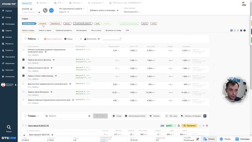Open Звонки section in sidebar

click(x=7, y=37)
